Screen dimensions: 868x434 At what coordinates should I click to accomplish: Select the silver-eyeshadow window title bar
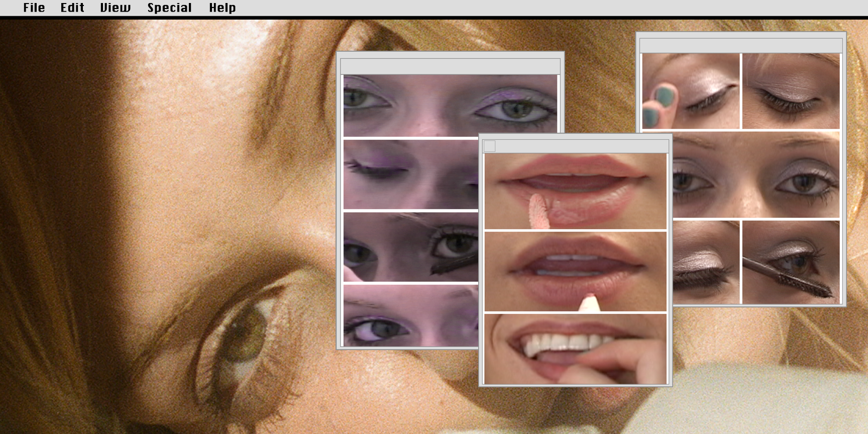[741, 46]
